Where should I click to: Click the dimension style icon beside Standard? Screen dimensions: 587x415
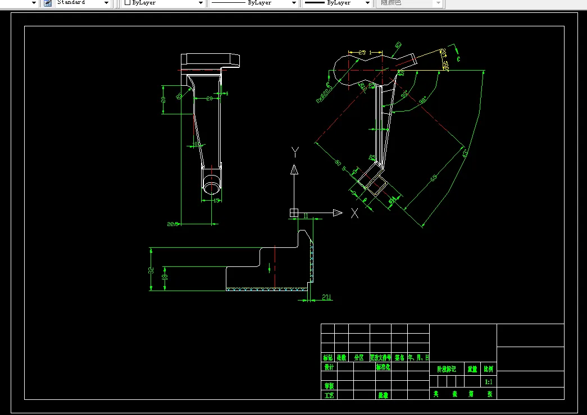coord(48,3)
